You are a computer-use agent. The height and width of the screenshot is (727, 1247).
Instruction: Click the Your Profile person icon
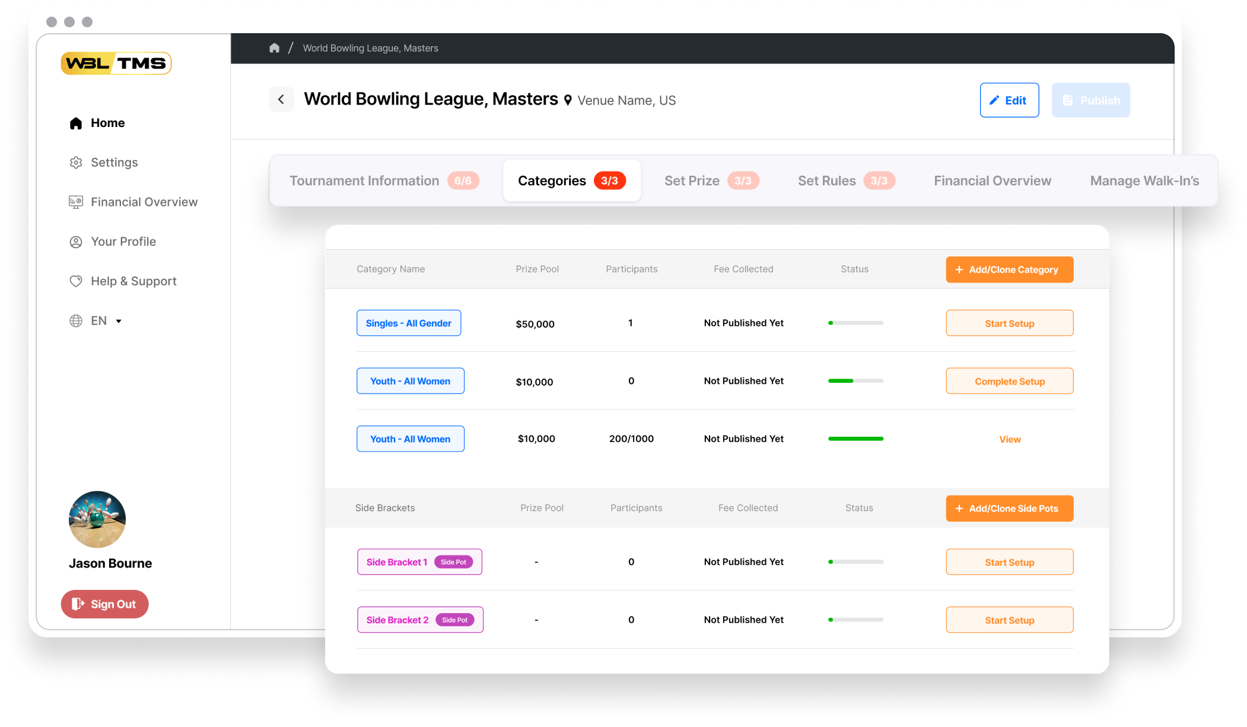tap(76, 242)
